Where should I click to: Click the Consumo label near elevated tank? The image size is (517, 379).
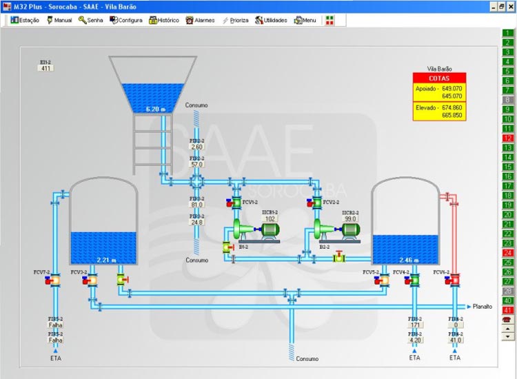click(x=196, y=105)
